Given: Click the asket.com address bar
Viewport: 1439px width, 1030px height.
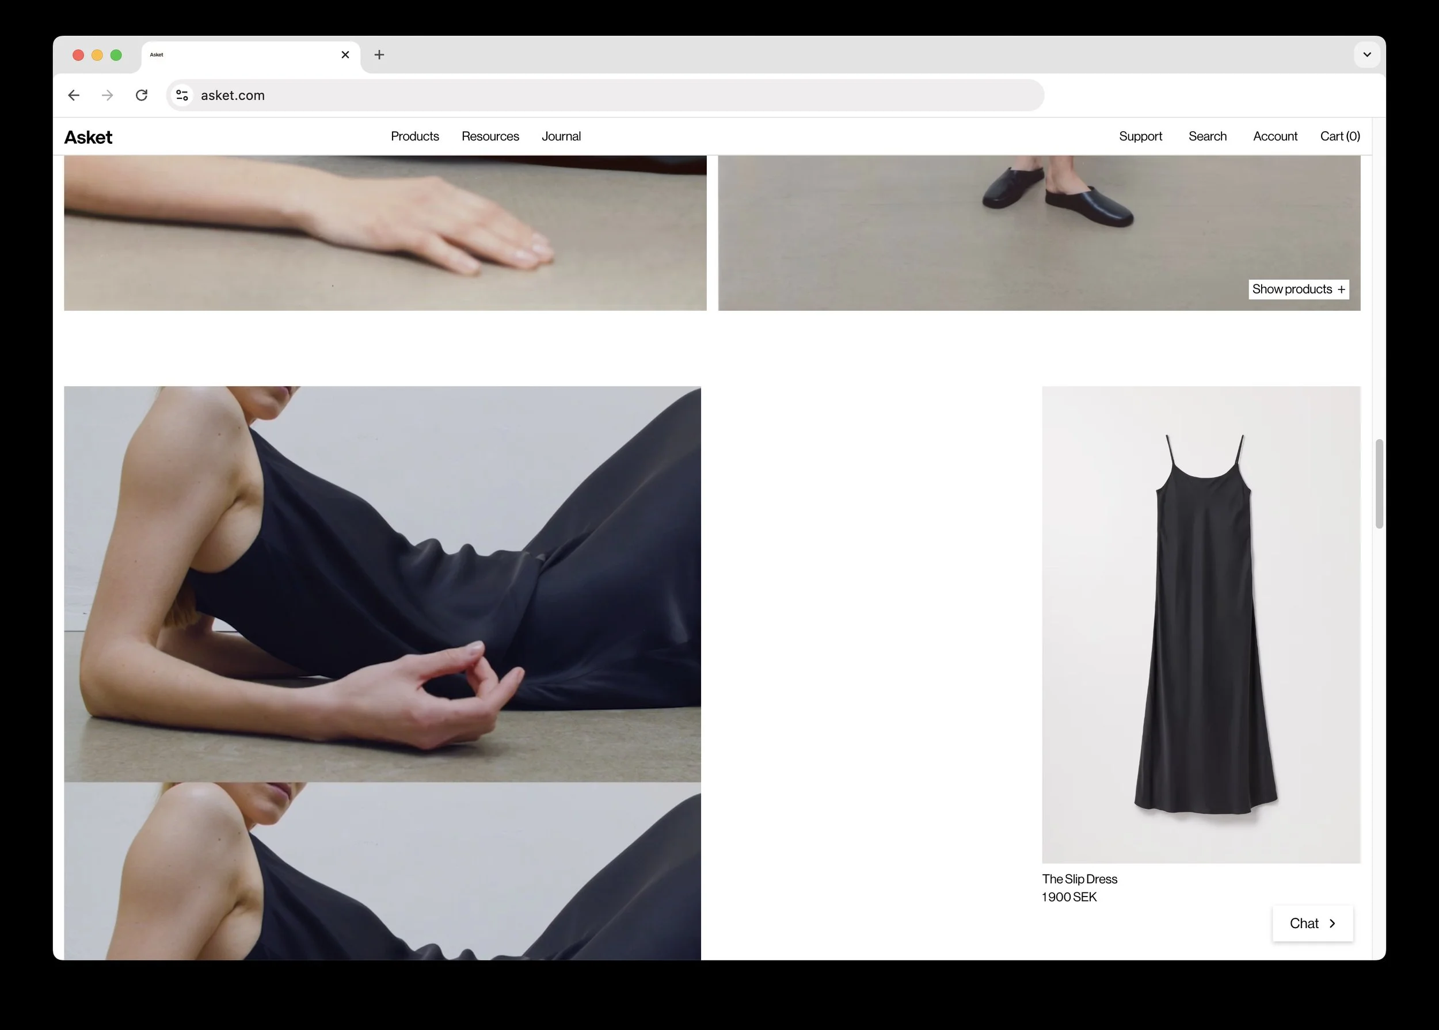Looking at the screenshot, I should pos(571,95).
